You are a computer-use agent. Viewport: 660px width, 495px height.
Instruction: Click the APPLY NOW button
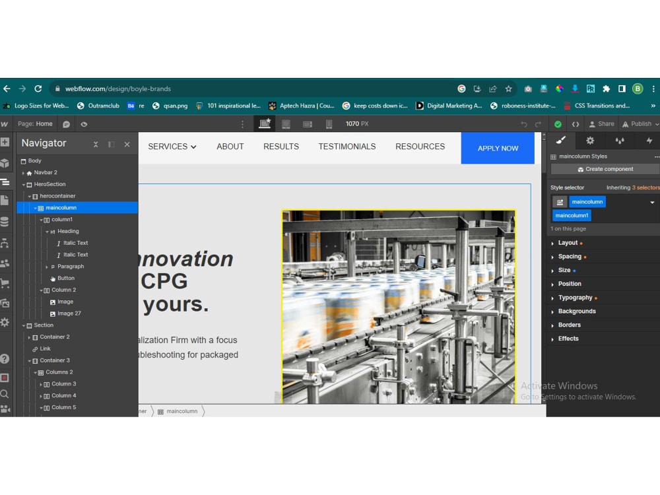click(x=498, y=148)
